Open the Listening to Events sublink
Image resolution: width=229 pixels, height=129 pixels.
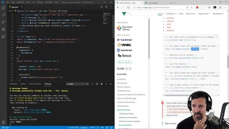pyautogui.click(x=126, y=114)
